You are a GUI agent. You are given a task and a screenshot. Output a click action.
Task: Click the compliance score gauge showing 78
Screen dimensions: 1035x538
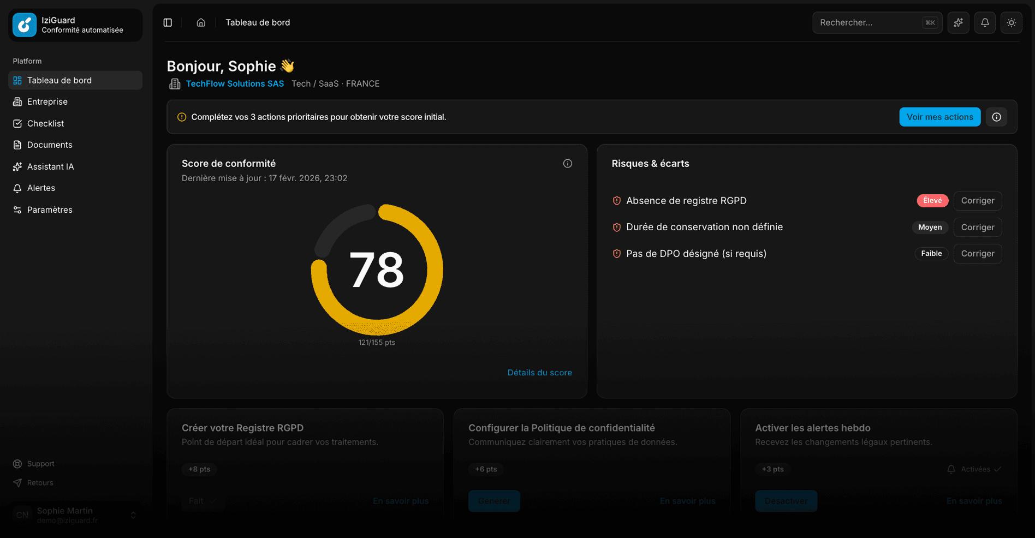tap(377, 270)
